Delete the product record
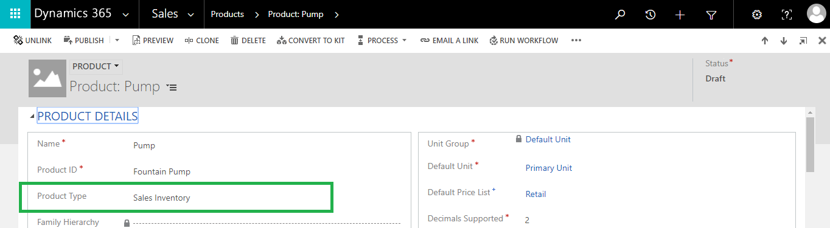This screenshot has height=228, width=830. (x=248, y=41)
